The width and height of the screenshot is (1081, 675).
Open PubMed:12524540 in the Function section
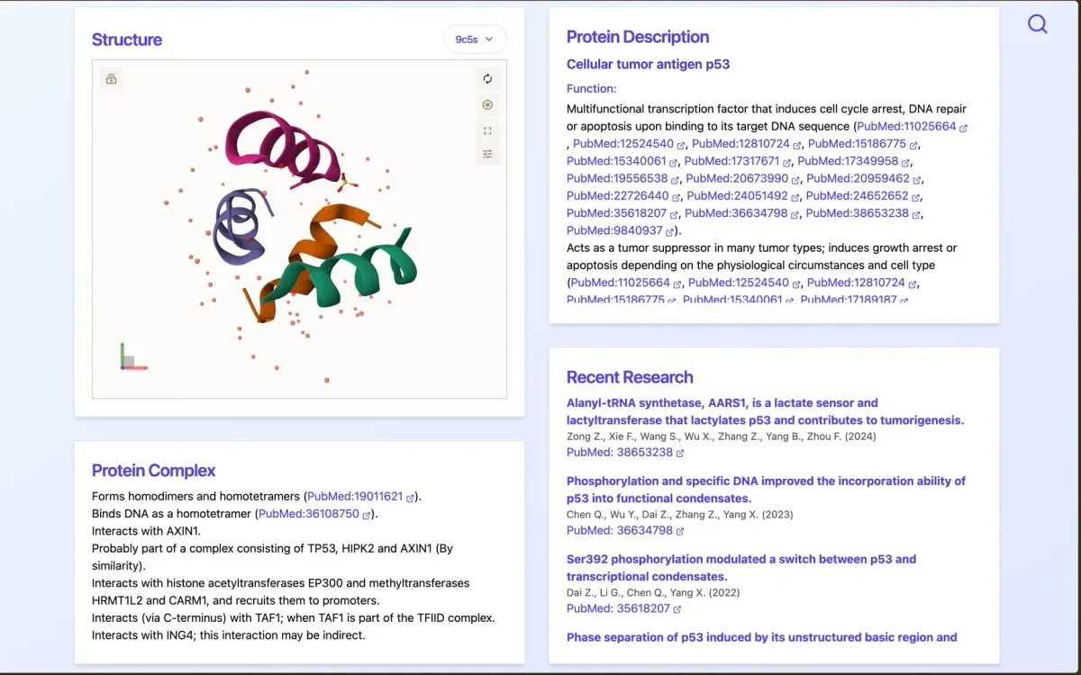point(622,143)
